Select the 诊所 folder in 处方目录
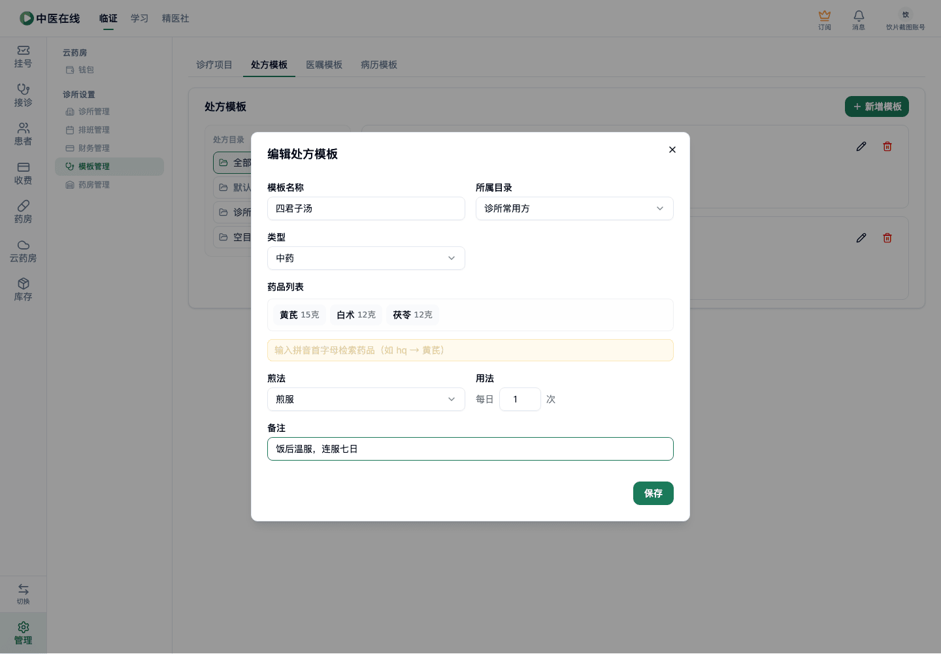 (232, 212)
